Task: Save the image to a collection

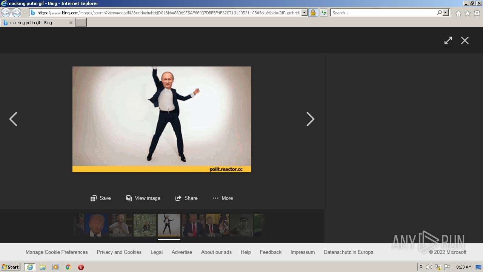Action: pyautogui.click(x=101, y=198)
